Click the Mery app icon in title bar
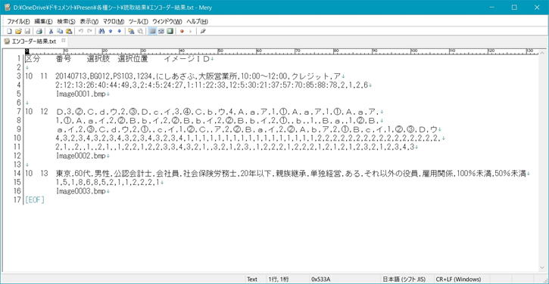 (x=7, y=8)
